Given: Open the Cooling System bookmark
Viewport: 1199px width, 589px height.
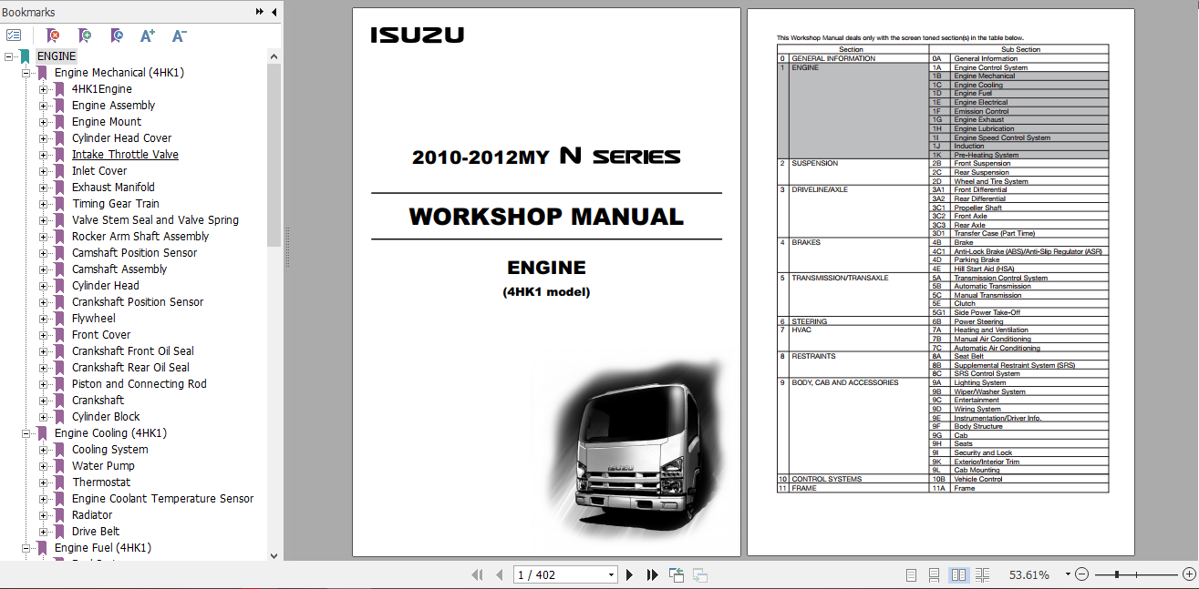Looking at the screenshot, I should point(110,450).
